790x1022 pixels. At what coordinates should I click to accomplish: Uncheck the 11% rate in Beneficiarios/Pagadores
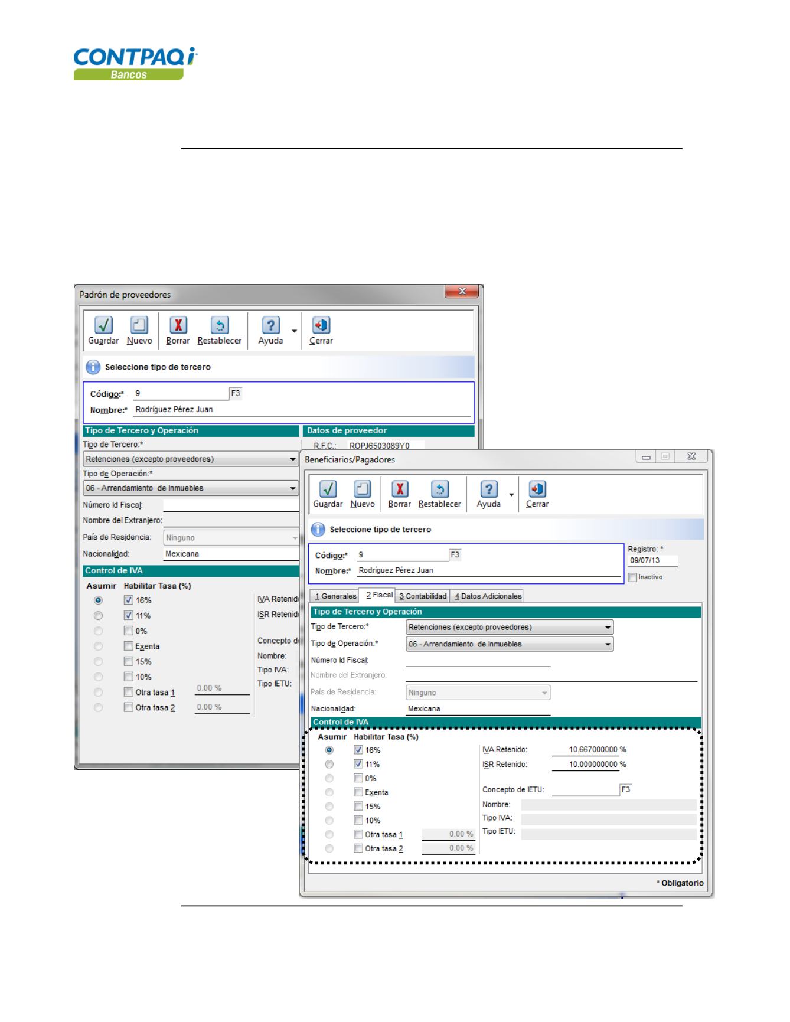(x=358, y=764)
